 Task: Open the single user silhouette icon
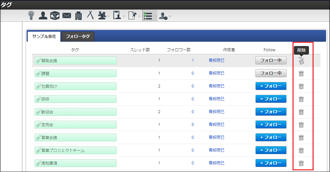pos(43,15)
